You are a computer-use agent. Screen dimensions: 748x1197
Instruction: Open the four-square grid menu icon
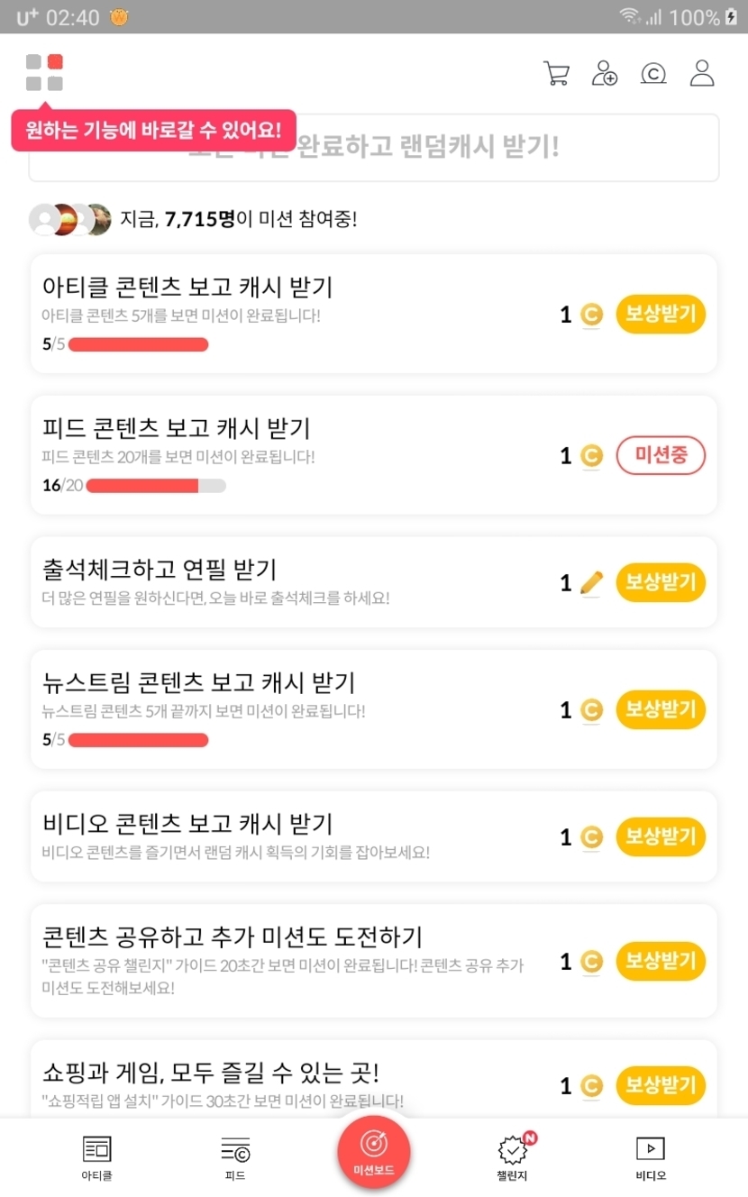(x=44, y=72)
